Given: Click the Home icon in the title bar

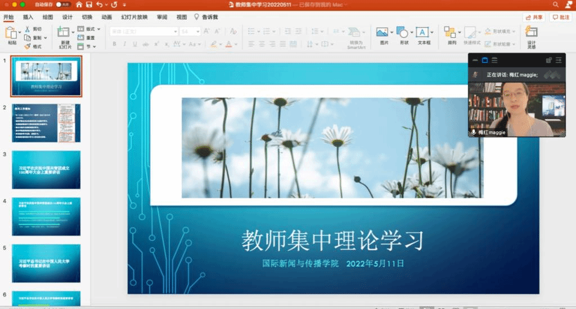Looking at the screenshot, I should coord(79,4).
